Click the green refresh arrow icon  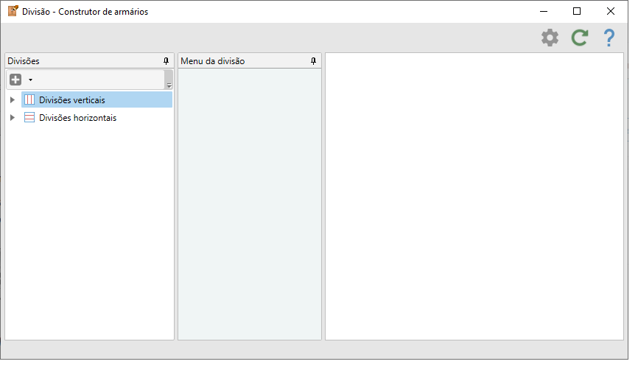pos(579,38)
